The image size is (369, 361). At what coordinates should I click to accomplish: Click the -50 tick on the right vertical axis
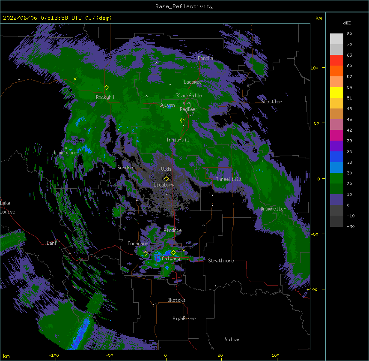point(315,234)
